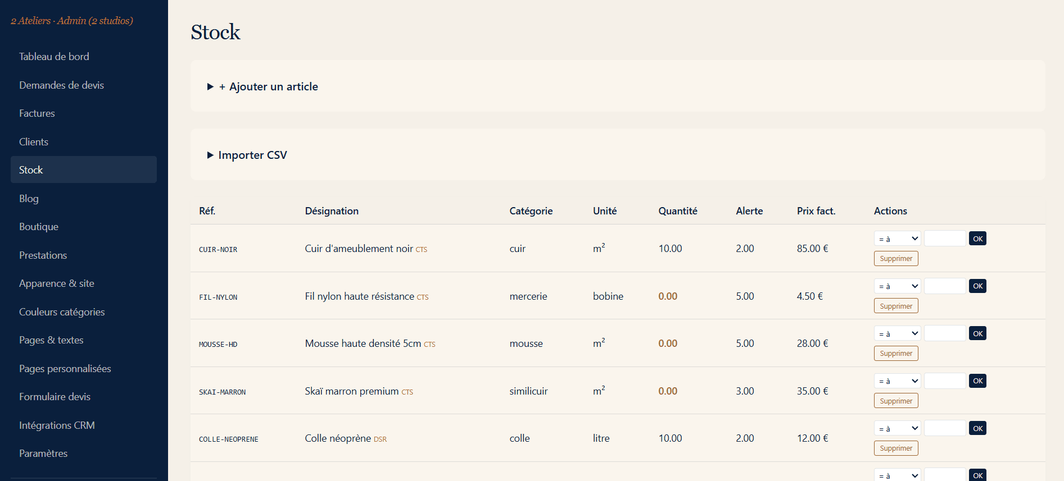The image size is (1064, 481).
Task: Open the '= à' dropdown for CUIR-NOIR
Action: [897, 239]
